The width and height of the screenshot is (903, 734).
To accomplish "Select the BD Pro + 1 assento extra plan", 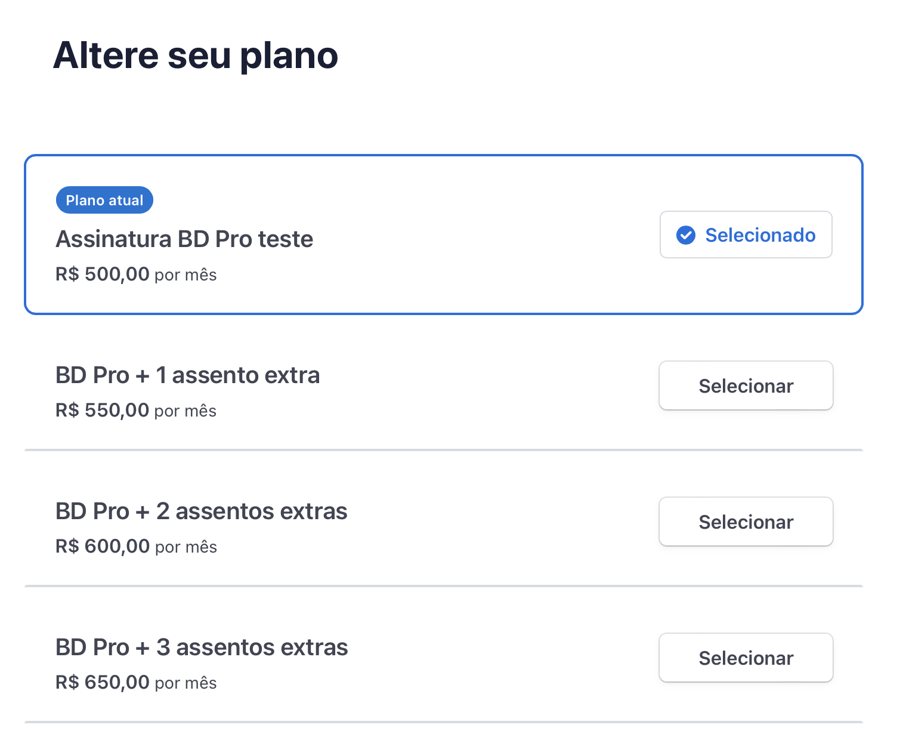I will point(746,385).
